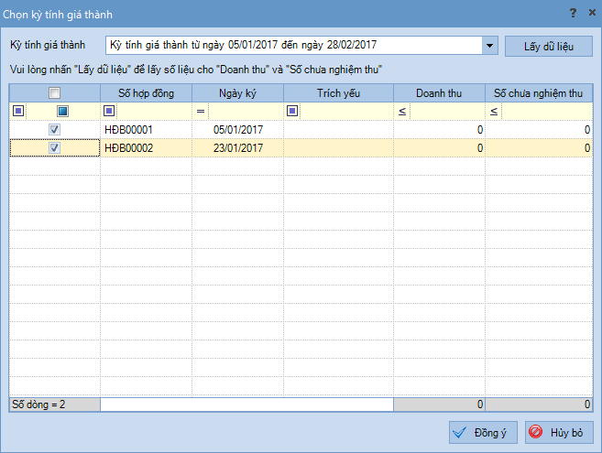The image size is (602, 453).
Task: Click the filter icon in Trích yếu column
Action: coord(292,111)
